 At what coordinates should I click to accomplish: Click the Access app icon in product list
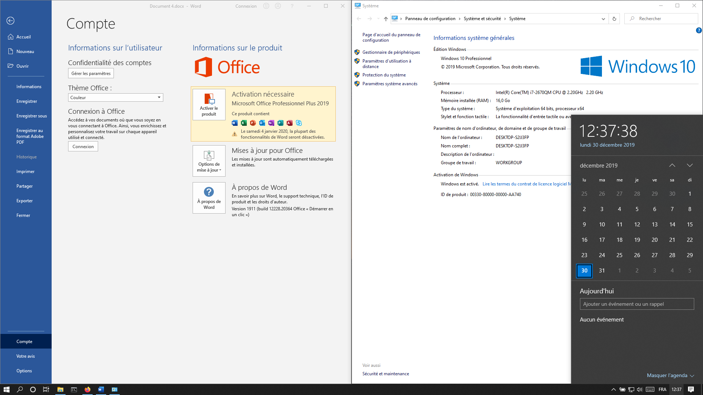coord(290,123)
